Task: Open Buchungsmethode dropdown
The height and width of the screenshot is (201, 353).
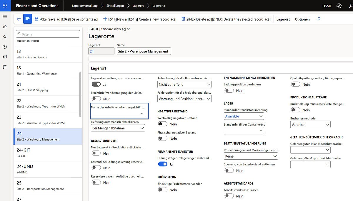Action: (x=310, y=125)
